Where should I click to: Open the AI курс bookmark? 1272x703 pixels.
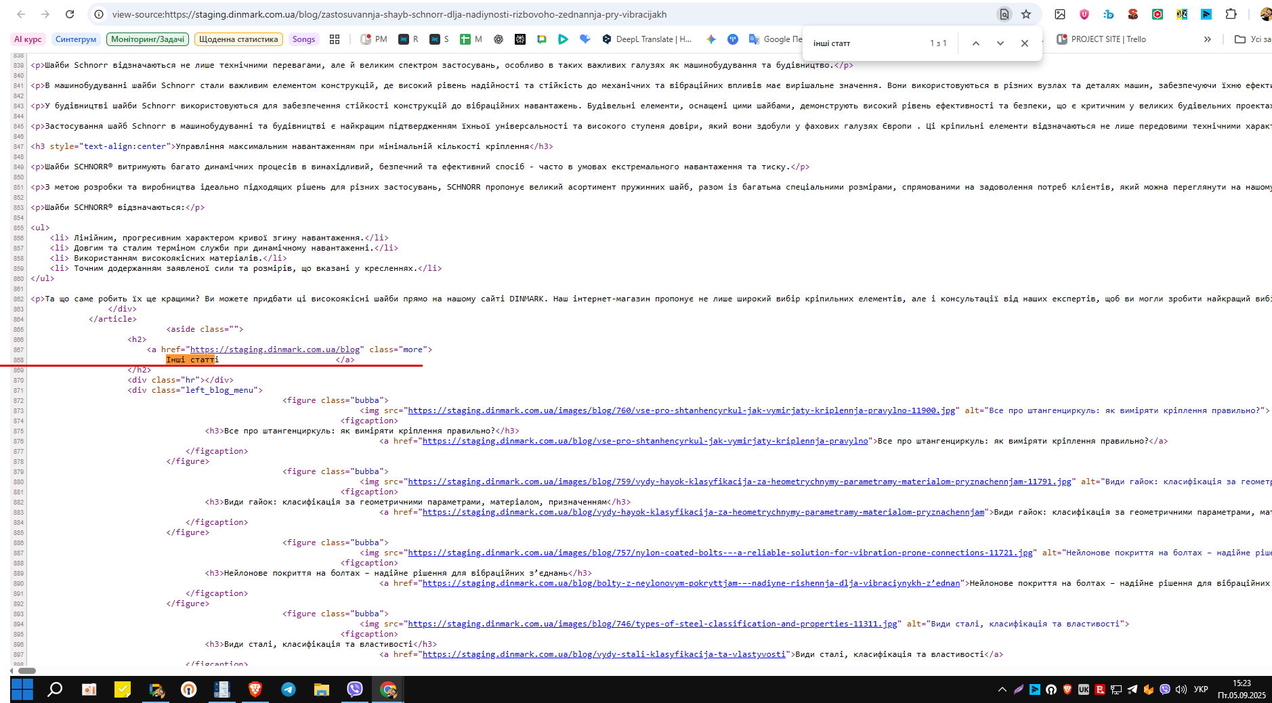tap(28, 39)
